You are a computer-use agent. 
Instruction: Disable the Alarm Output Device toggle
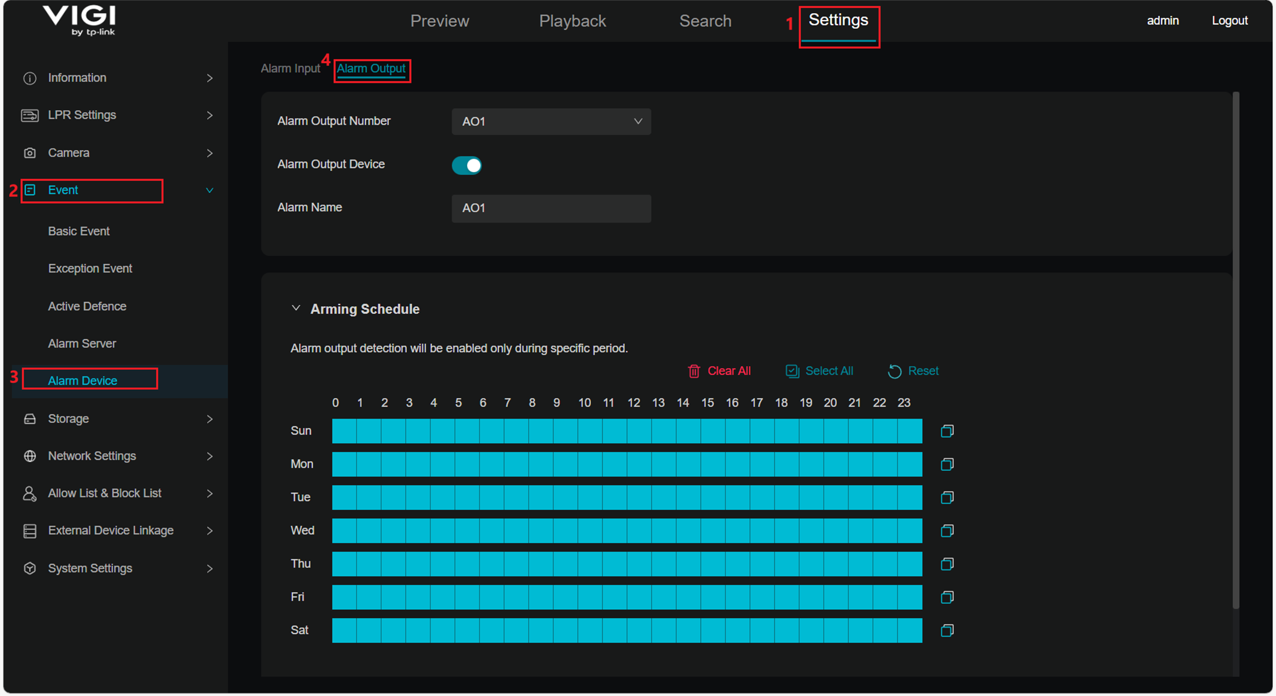pos(466,165)
